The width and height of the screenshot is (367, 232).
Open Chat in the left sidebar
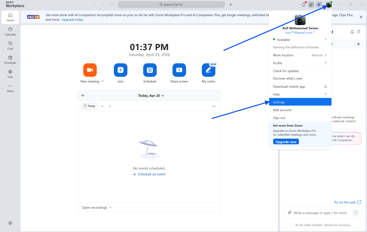tap(10, 45)
